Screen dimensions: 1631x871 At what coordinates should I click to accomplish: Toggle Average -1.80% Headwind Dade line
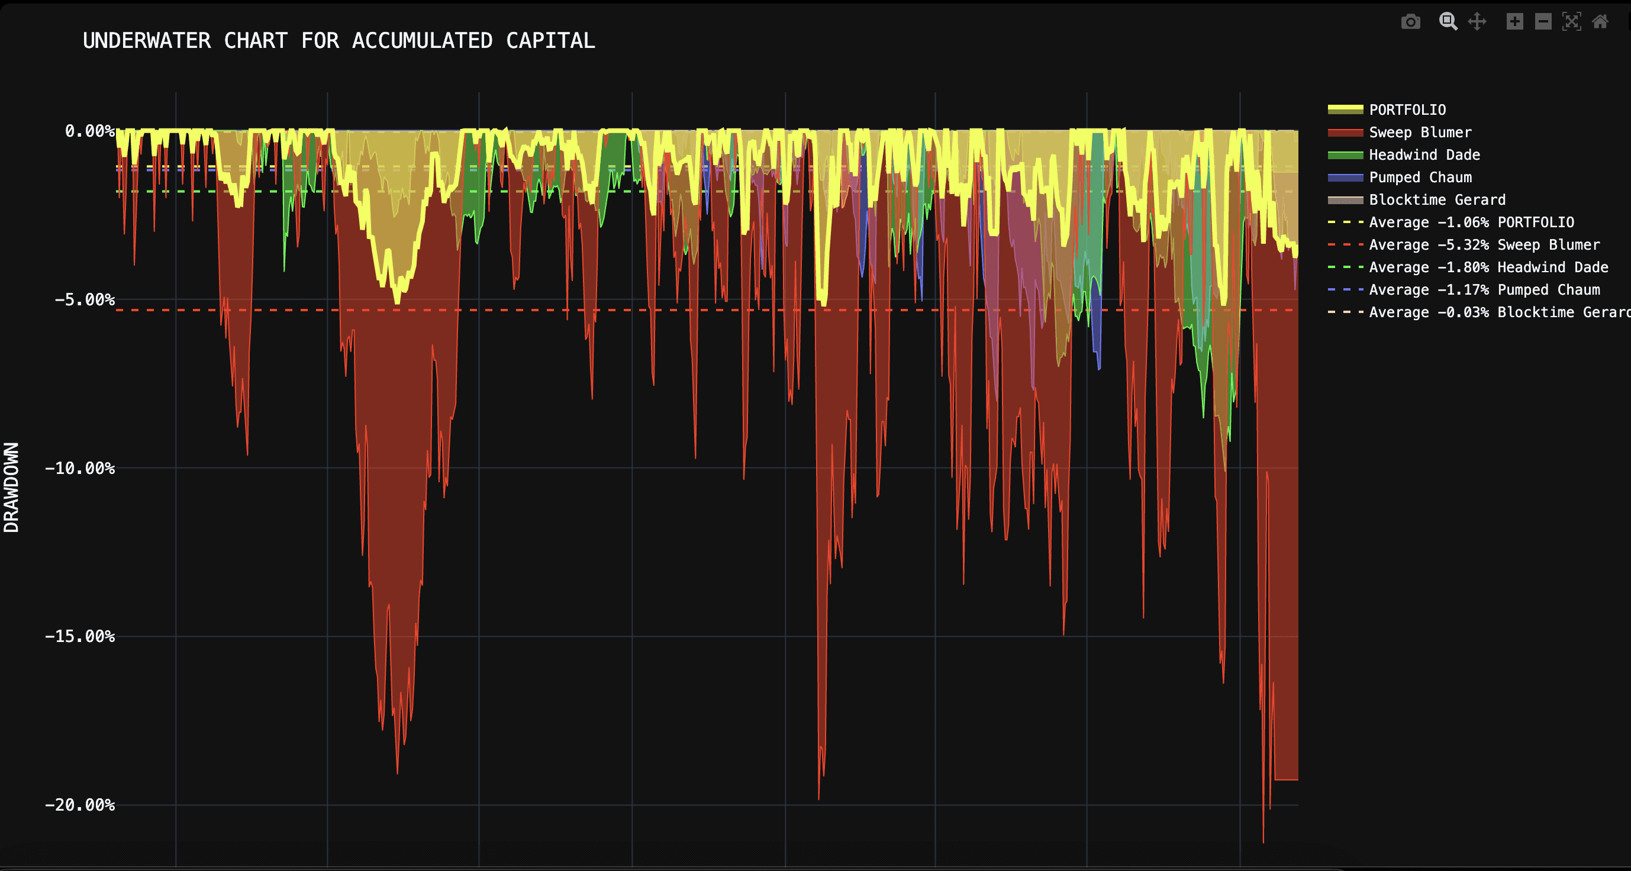[x=1488, y=267]
